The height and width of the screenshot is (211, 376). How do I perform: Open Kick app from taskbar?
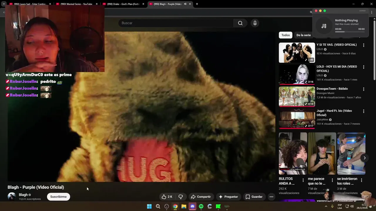point(218,206)
